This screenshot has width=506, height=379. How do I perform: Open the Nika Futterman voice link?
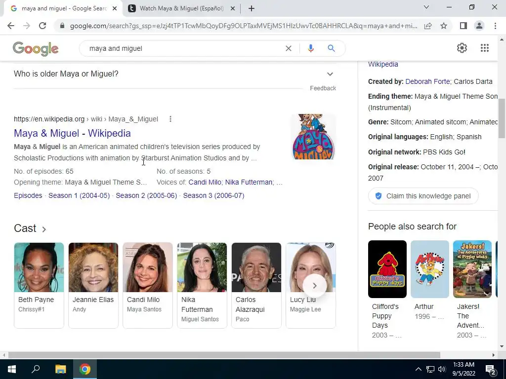249,183
